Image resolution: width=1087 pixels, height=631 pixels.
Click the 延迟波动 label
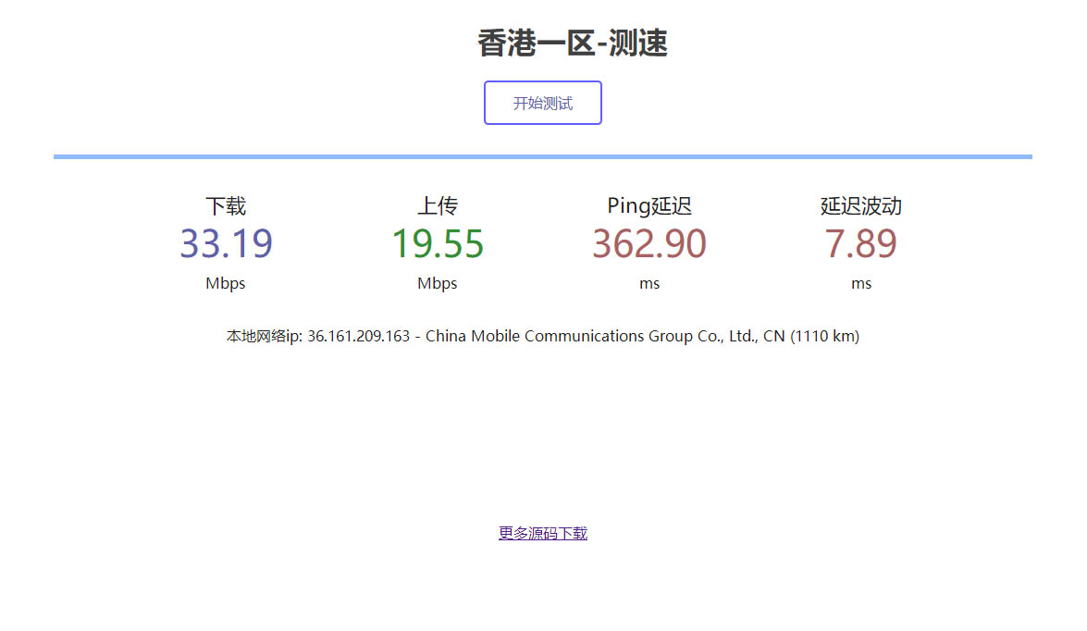[860, 205]
